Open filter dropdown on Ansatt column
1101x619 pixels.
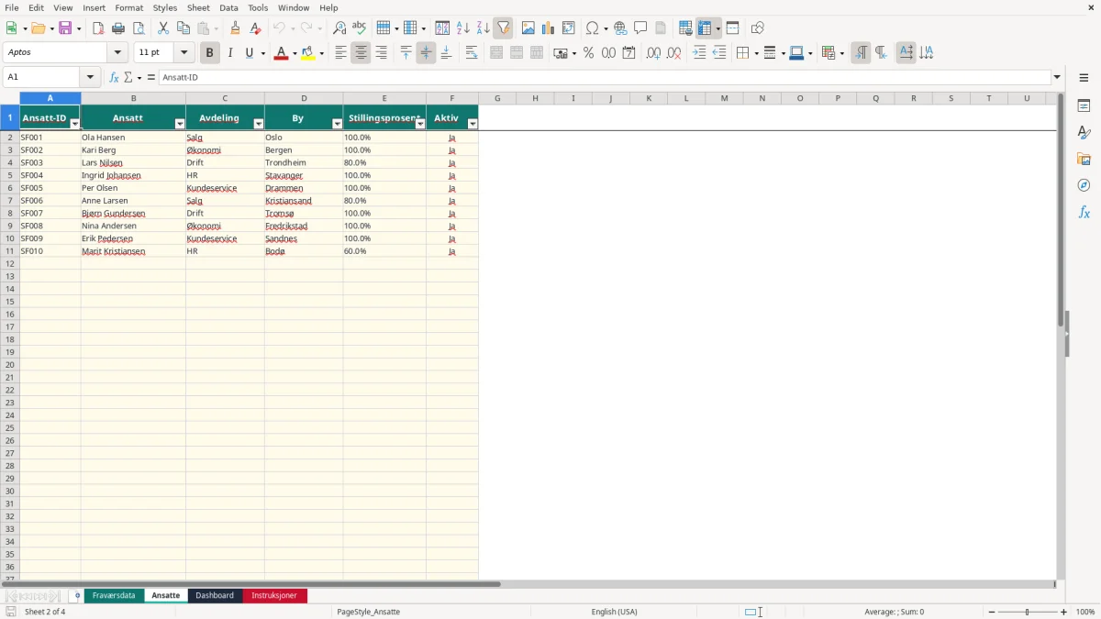[x=180, y=124]
